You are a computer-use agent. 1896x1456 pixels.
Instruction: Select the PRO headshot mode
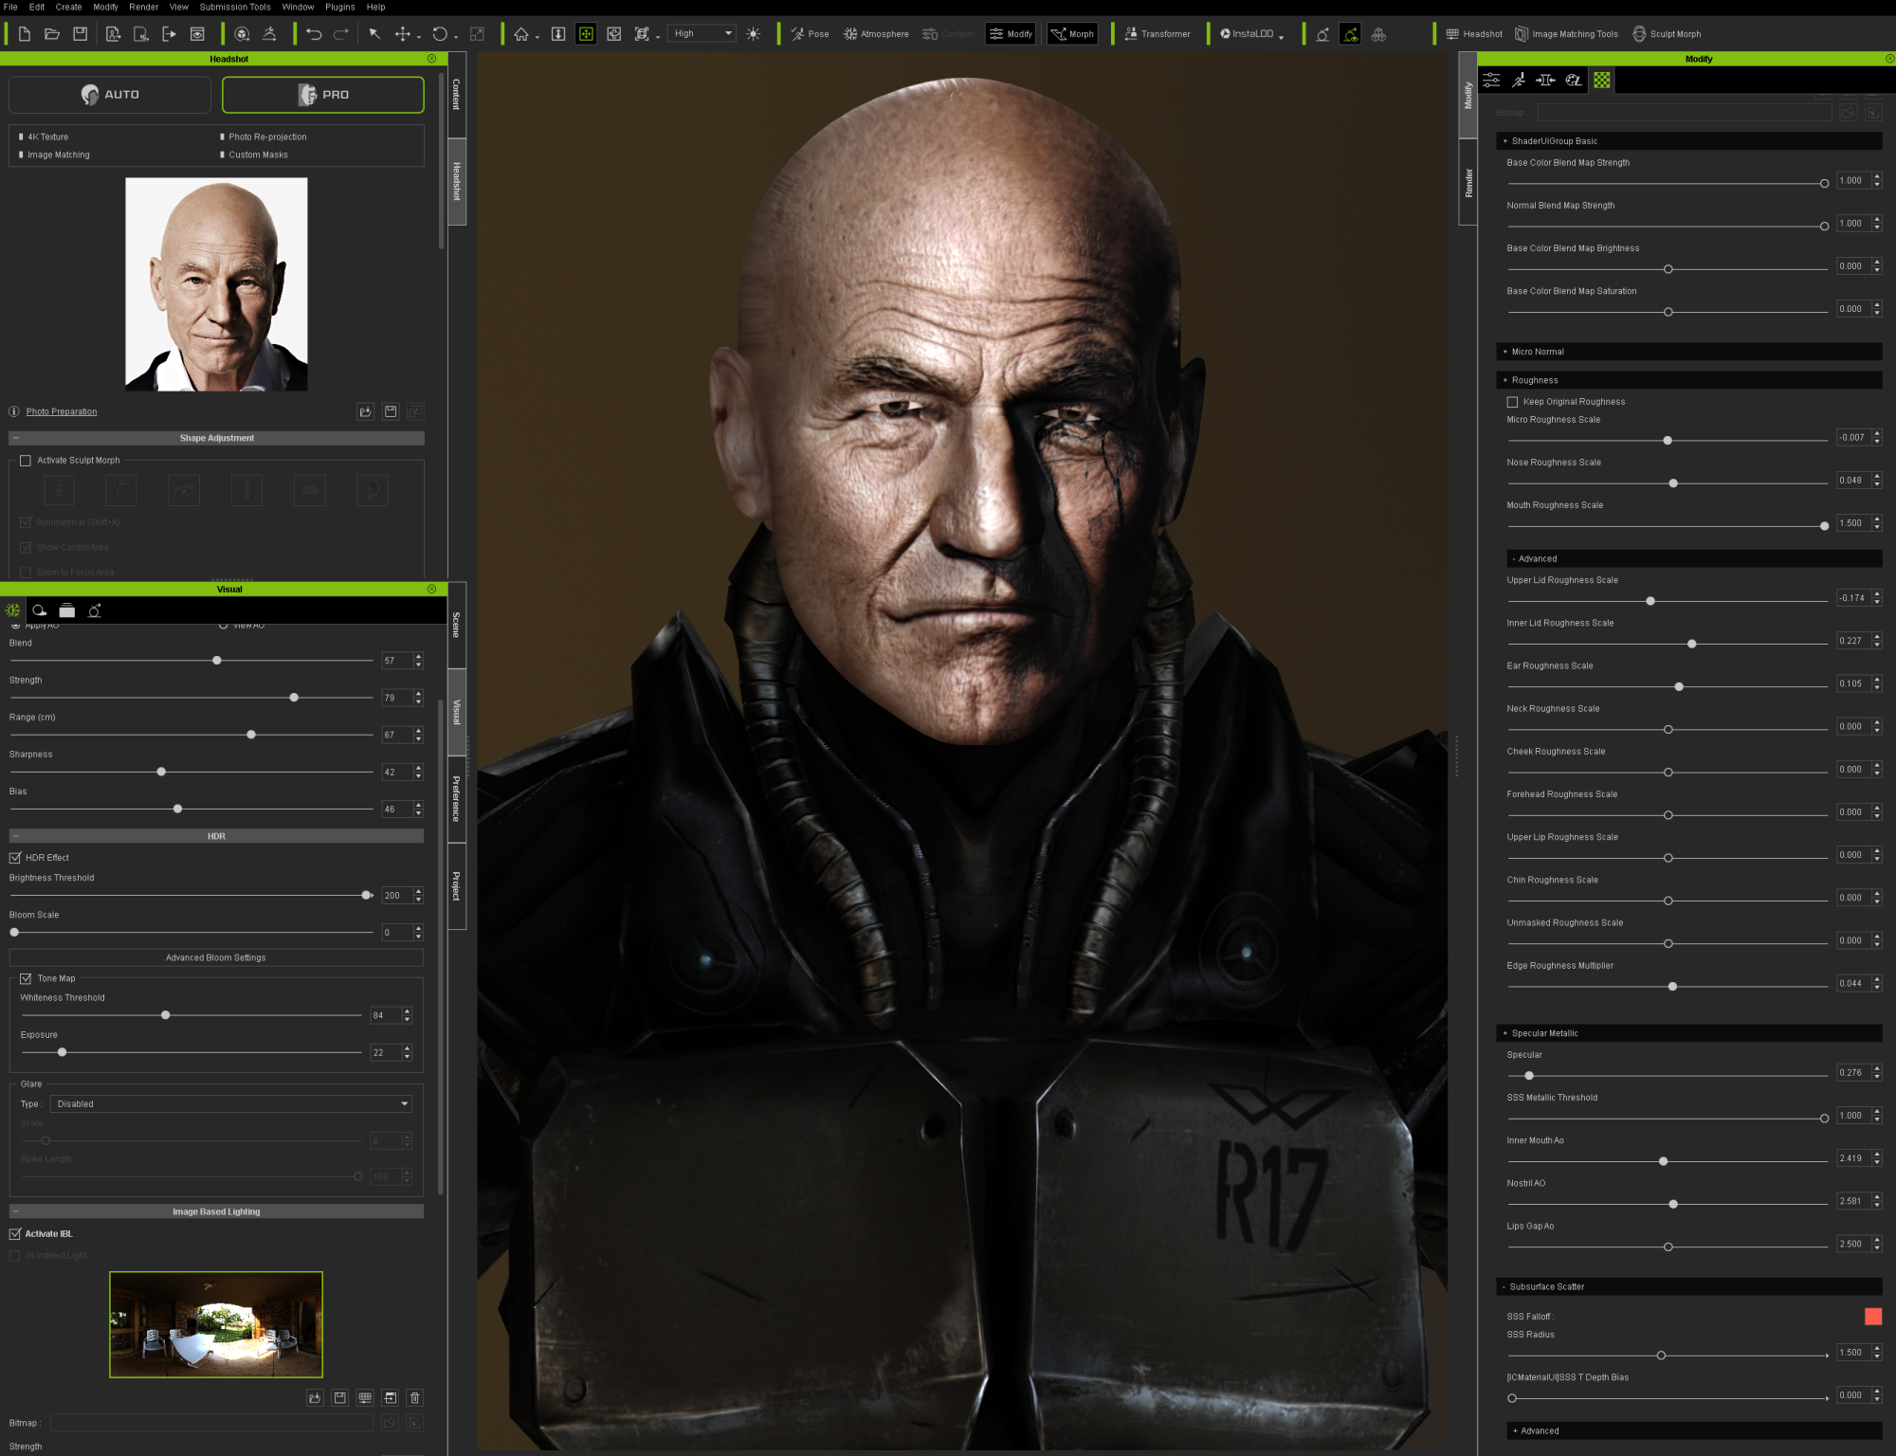(323, 95)
